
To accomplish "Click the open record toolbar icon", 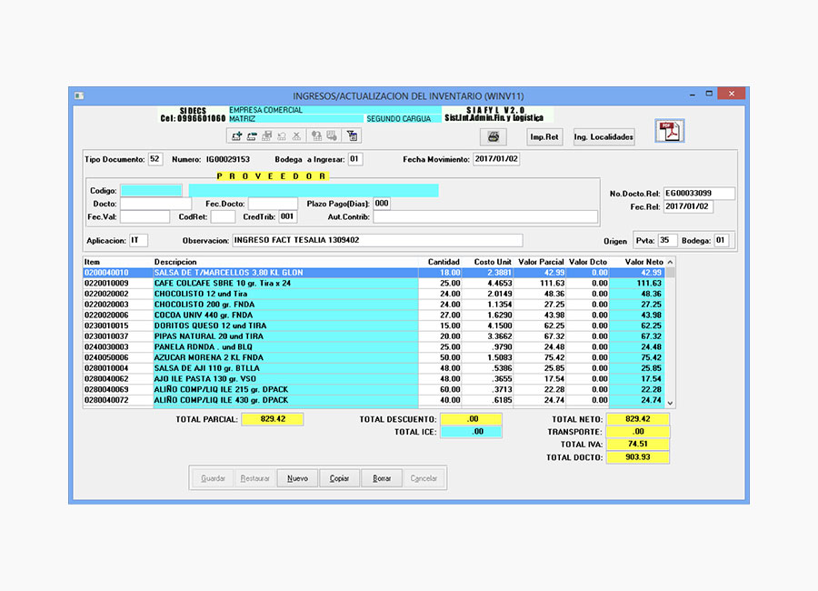I will click(x=252, y=136).
